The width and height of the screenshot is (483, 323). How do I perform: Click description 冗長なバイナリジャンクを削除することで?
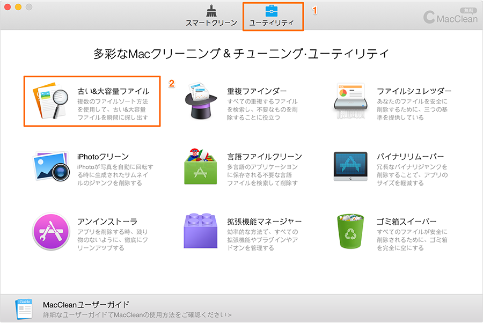click(412, 175)
